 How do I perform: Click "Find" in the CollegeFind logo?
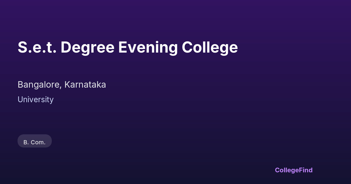pyautogui.click(x=306, y=170)
